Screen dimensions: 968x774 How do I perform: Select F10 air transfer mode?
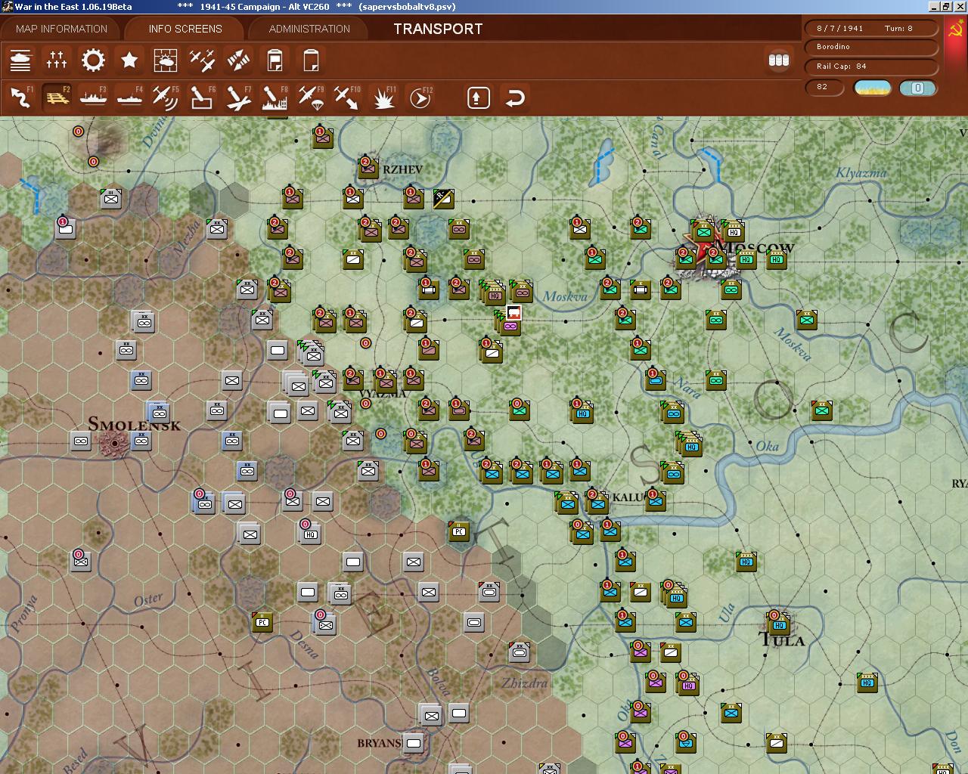coord(347,98)
